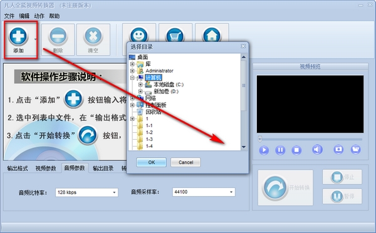Select folder 1-4 in the tree
376x233 pixels.
(149, 146)
